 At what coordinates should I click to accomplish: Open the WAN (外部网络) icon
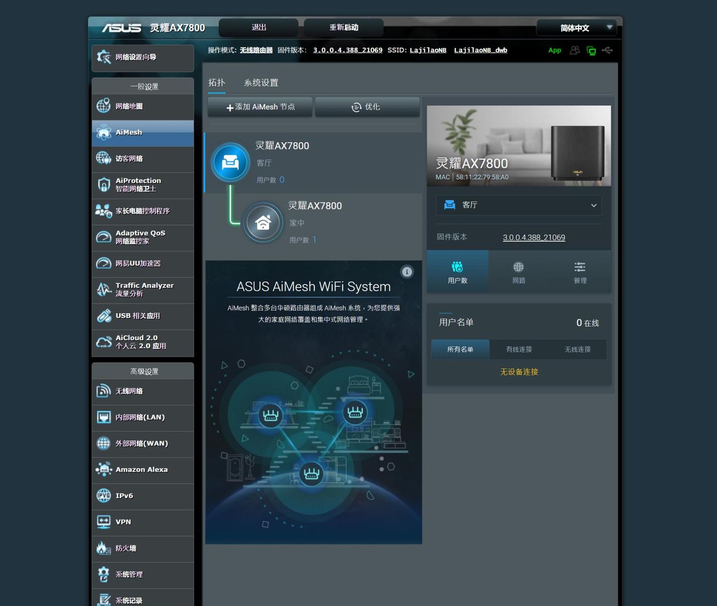coord(104,444)
